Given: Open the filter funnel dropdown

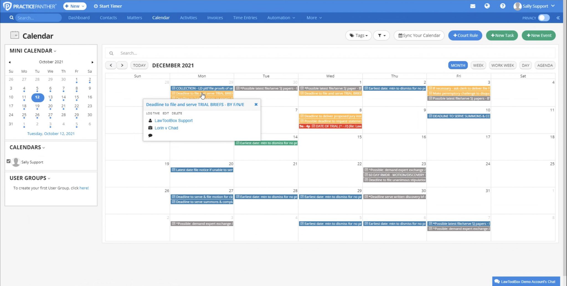Looking at the screenshot, I should [381, 35].
